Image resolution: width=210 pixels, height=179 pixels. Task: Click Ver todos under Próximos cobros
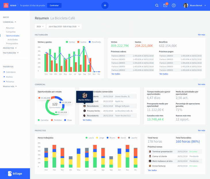[x=116, y=74]
